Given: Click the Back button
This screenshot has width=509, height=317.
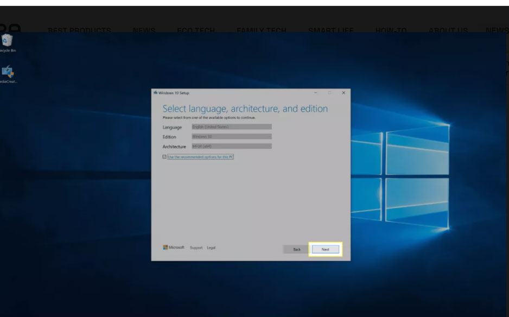Looking at the screenshot, I should tap(297, 250).
